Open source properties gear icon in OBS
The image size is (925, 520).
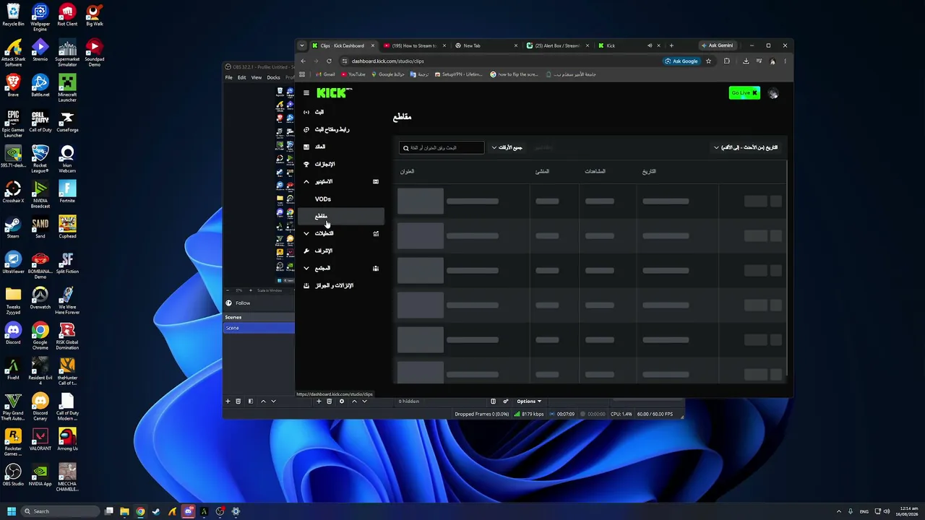point(342,402)
